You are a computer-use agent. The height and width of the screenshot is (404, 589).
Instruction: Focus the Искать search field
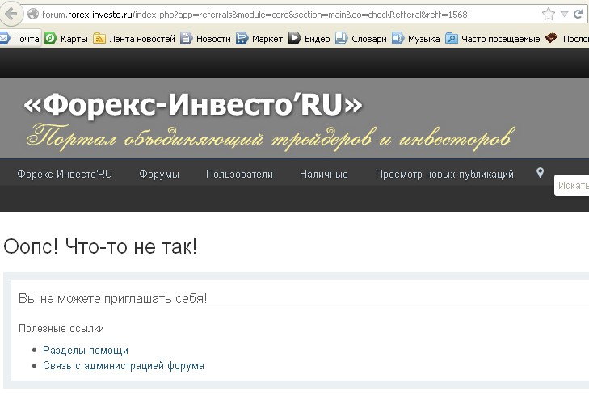tap(571, 185)
